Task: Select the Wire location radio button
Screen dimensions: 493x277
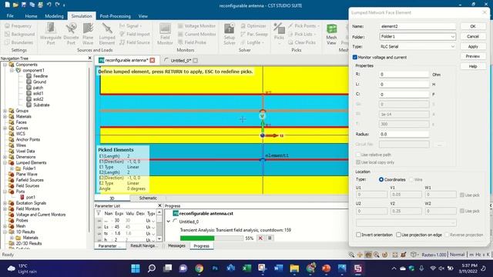Action: pos(411,179)
